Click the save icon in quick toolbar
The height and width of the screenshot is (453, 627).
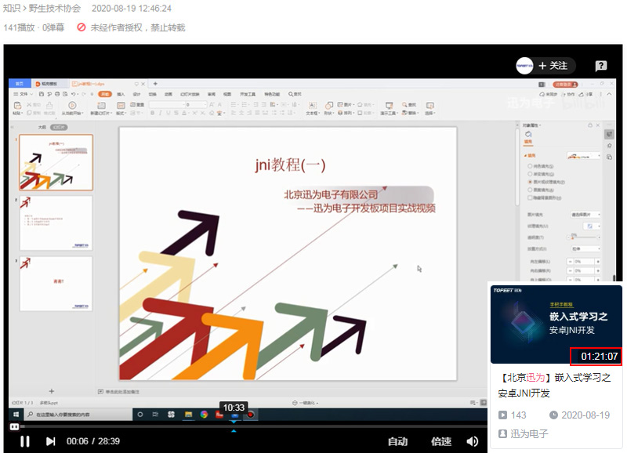[42, 94]
